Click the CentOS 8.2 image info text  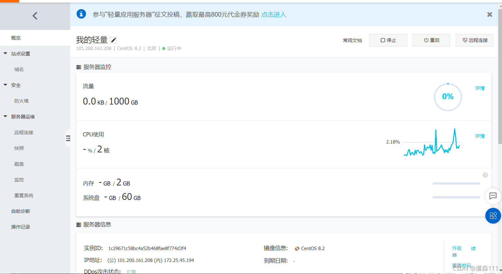tap(313, 248)
